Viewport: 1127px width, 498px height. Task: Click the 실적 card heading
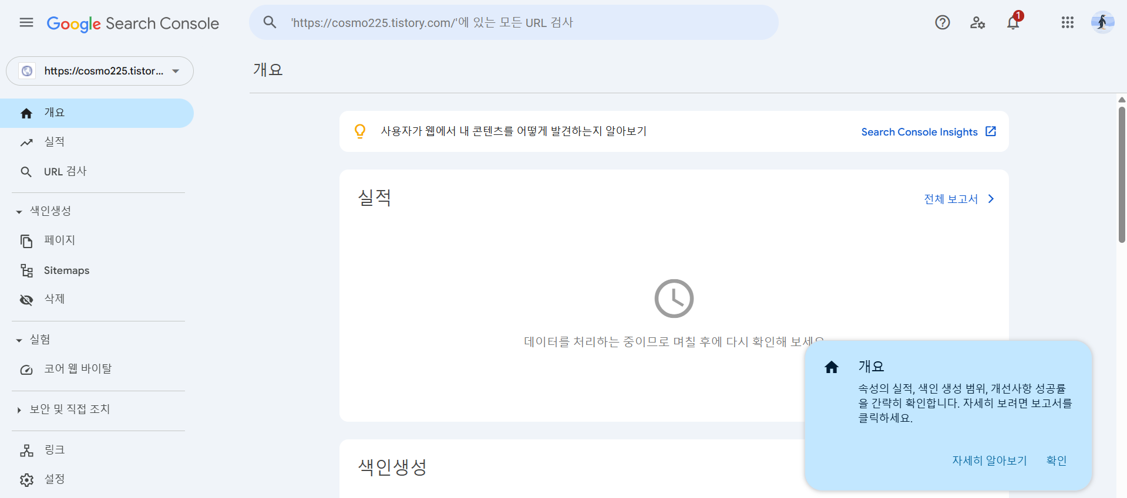(375, 198)
